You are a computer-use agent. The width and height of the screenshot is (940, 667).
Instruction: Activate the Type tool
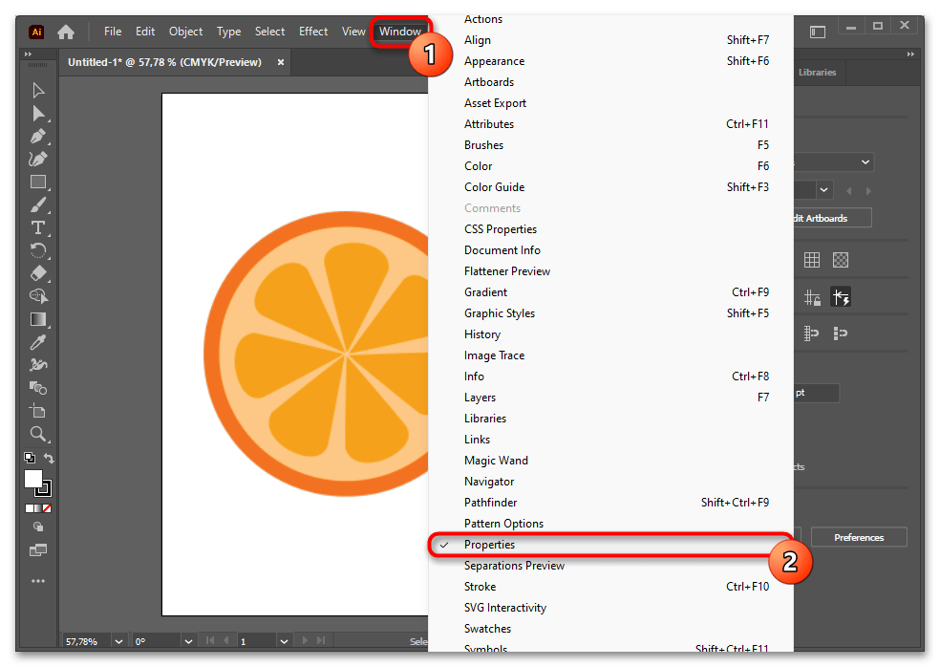[38, 227]
